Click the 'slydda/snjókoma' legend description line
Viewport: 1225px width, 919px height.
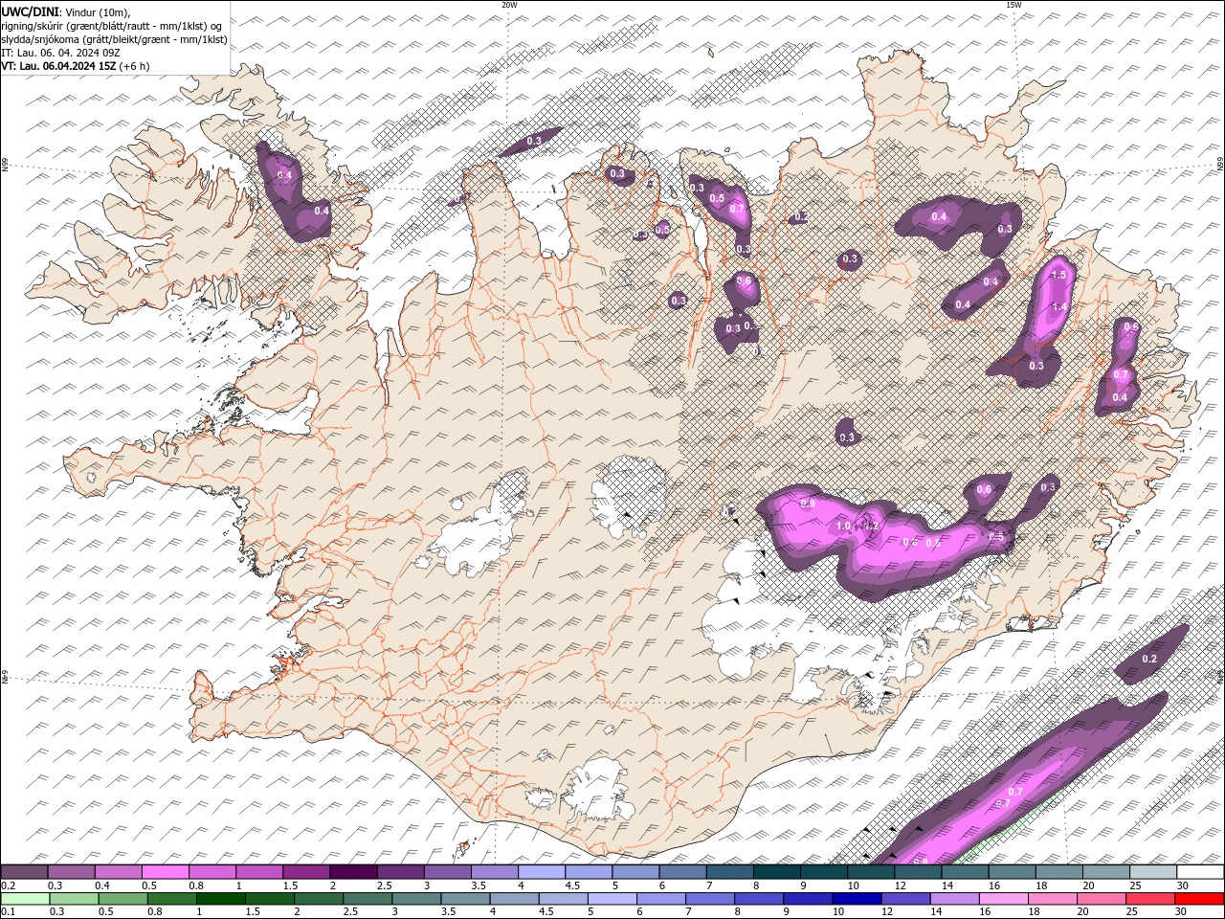pos(114,39)
